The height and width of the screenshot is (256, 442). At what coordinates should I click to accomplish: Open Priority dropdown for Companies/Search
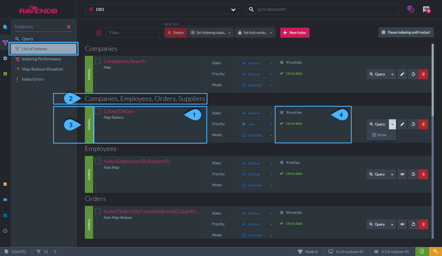click(x=257, y=74)
